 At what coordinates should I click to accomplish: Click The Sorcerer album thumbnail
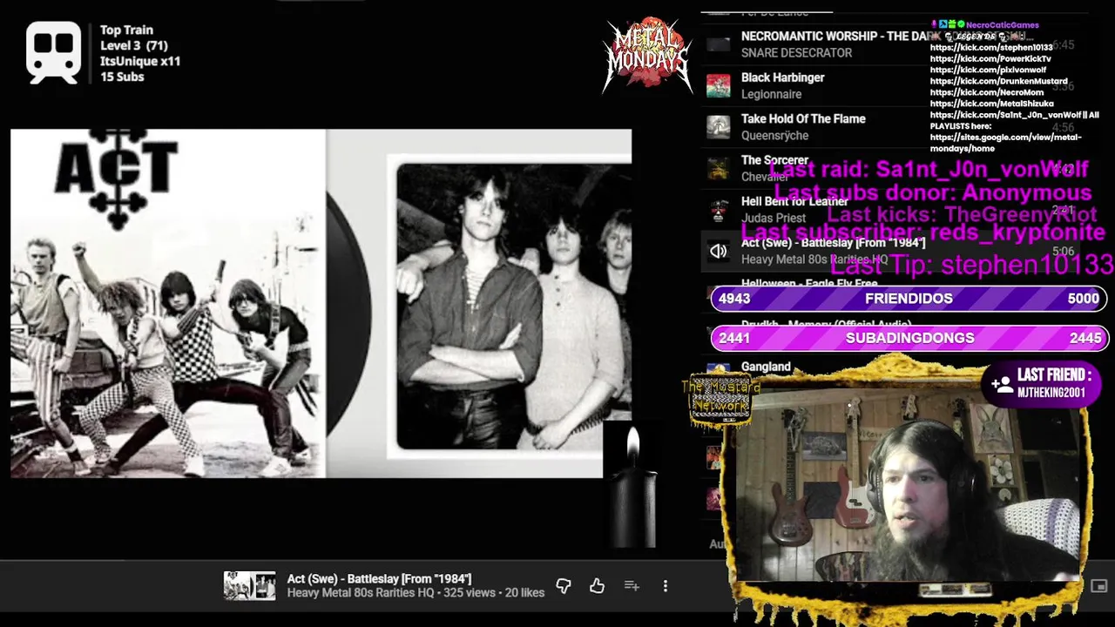[719, 168]
